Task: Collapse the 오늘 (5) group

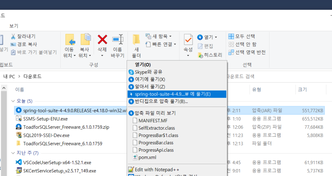Action: (x=13, y=101)
